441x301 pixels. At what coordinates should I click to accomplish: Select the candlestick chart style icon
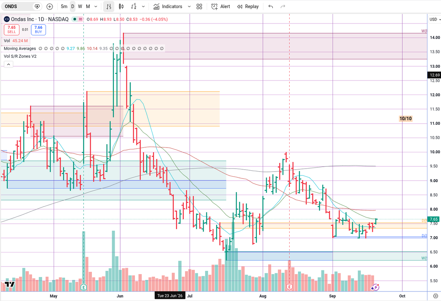click(122, 6)
